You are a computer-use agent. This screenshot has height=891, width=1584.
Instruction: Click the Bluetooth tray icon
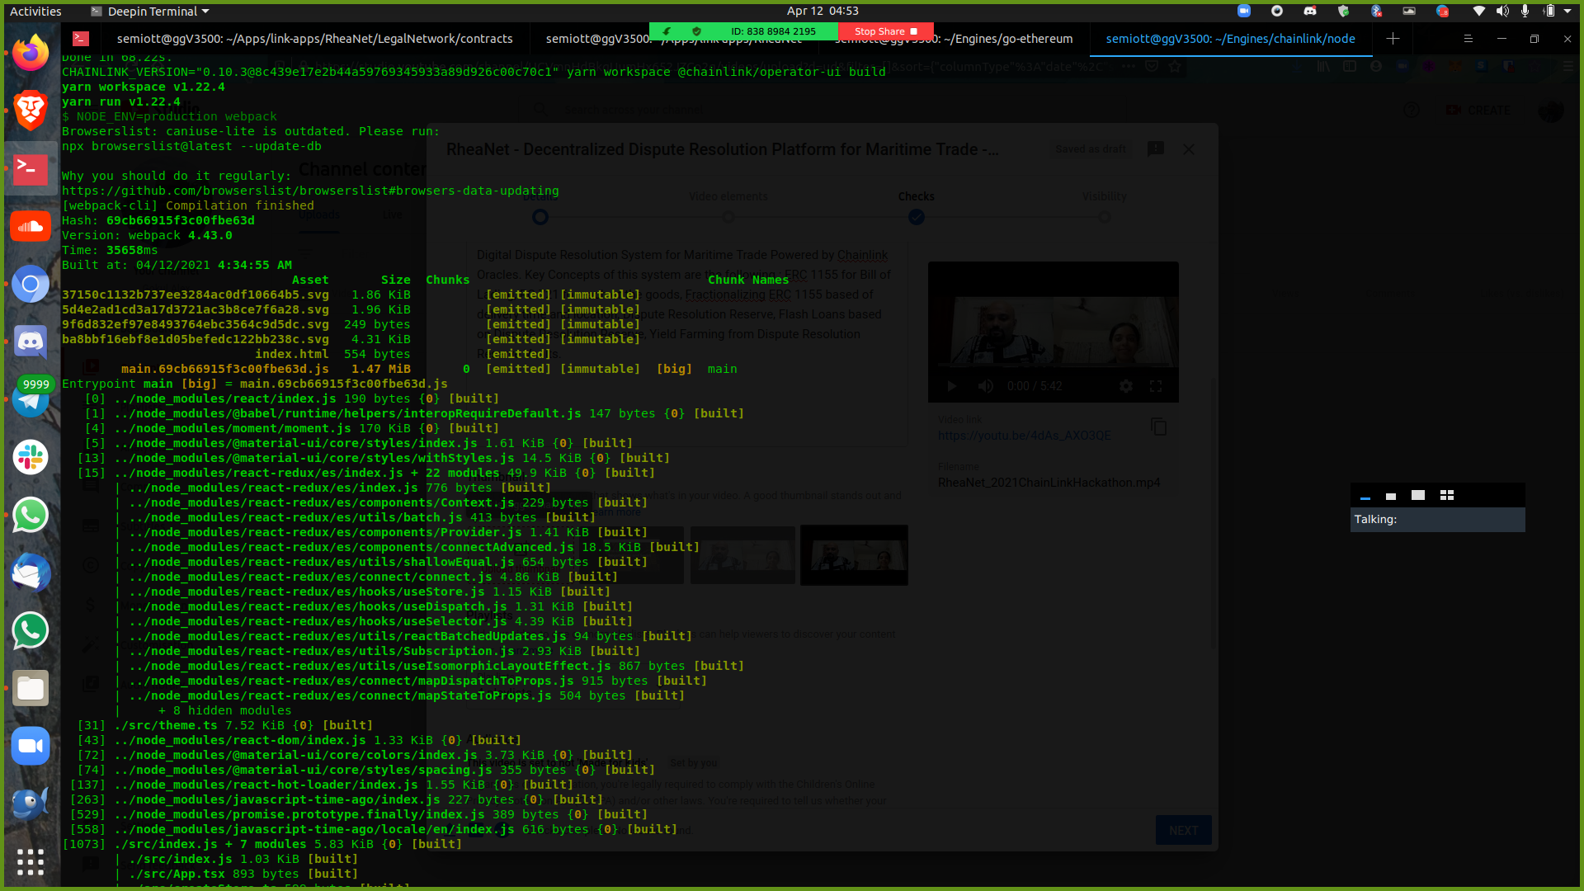(1376, 11)
